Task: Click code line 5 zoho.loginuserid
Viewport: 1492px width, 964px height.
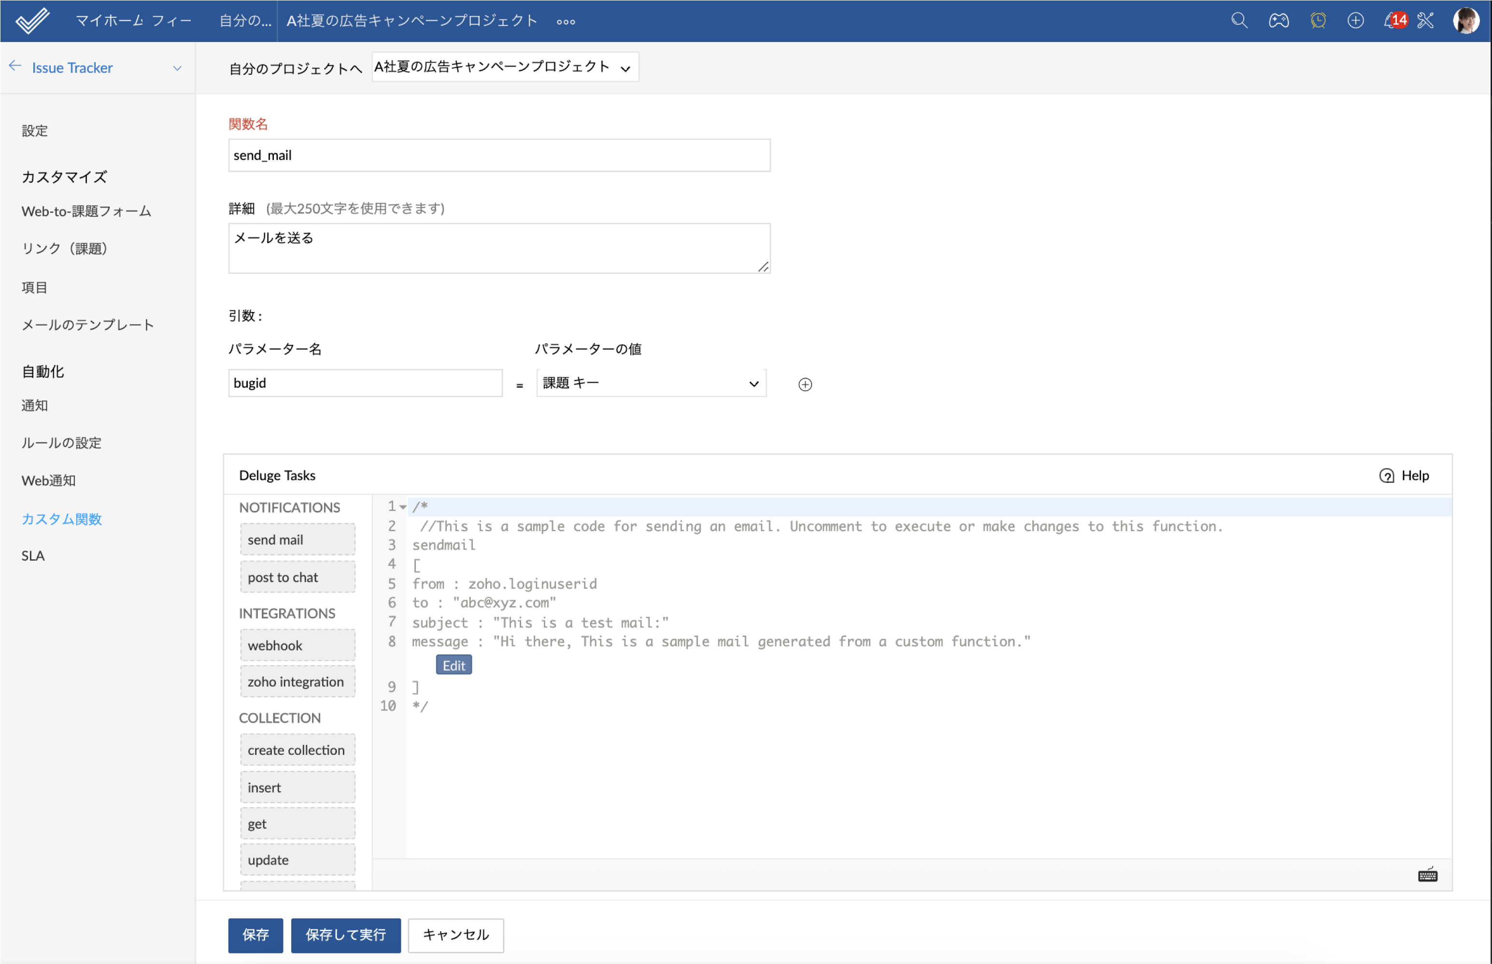Action: (x=504, y=584)
